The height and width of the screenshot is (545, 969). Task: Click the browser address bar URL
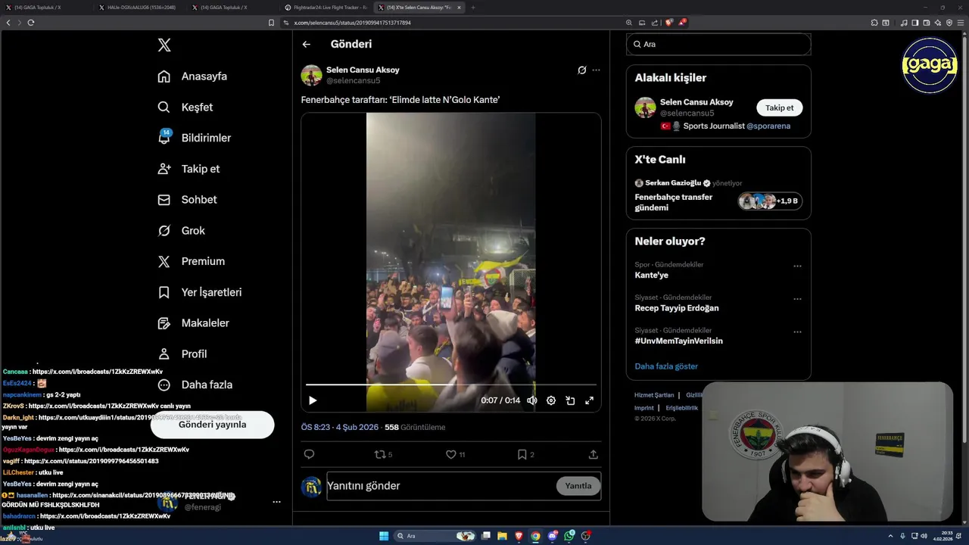coord(353,23)
